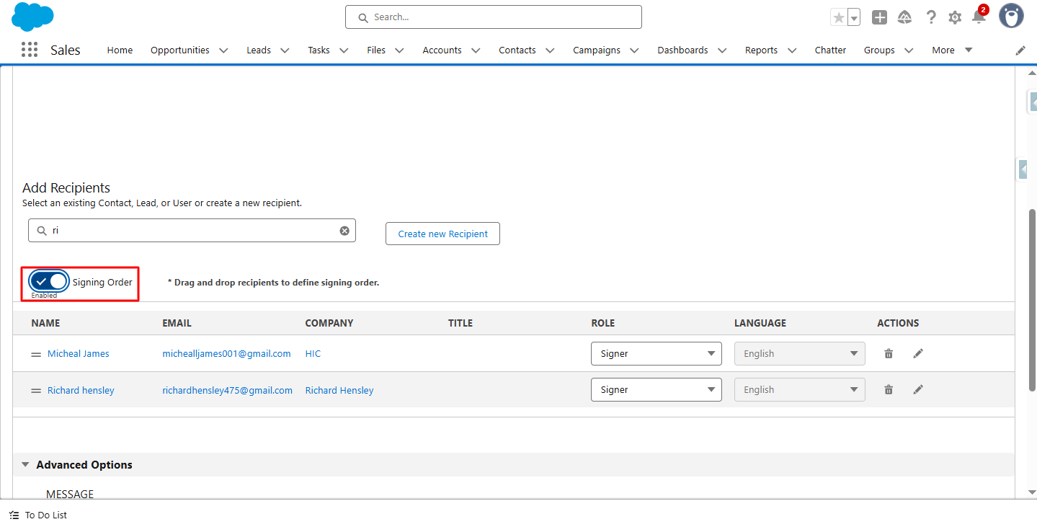Edit the Richard hensley recipient
This screenshot has width=1037, height=527.
[918, 389]
